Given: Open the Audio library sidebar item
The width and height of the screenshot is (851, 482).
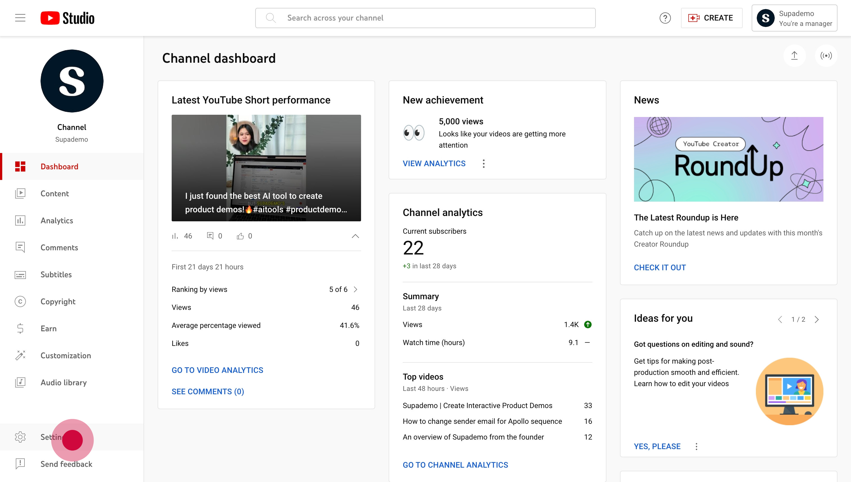Looking at the screenshot, I should [x=64, y=382].
